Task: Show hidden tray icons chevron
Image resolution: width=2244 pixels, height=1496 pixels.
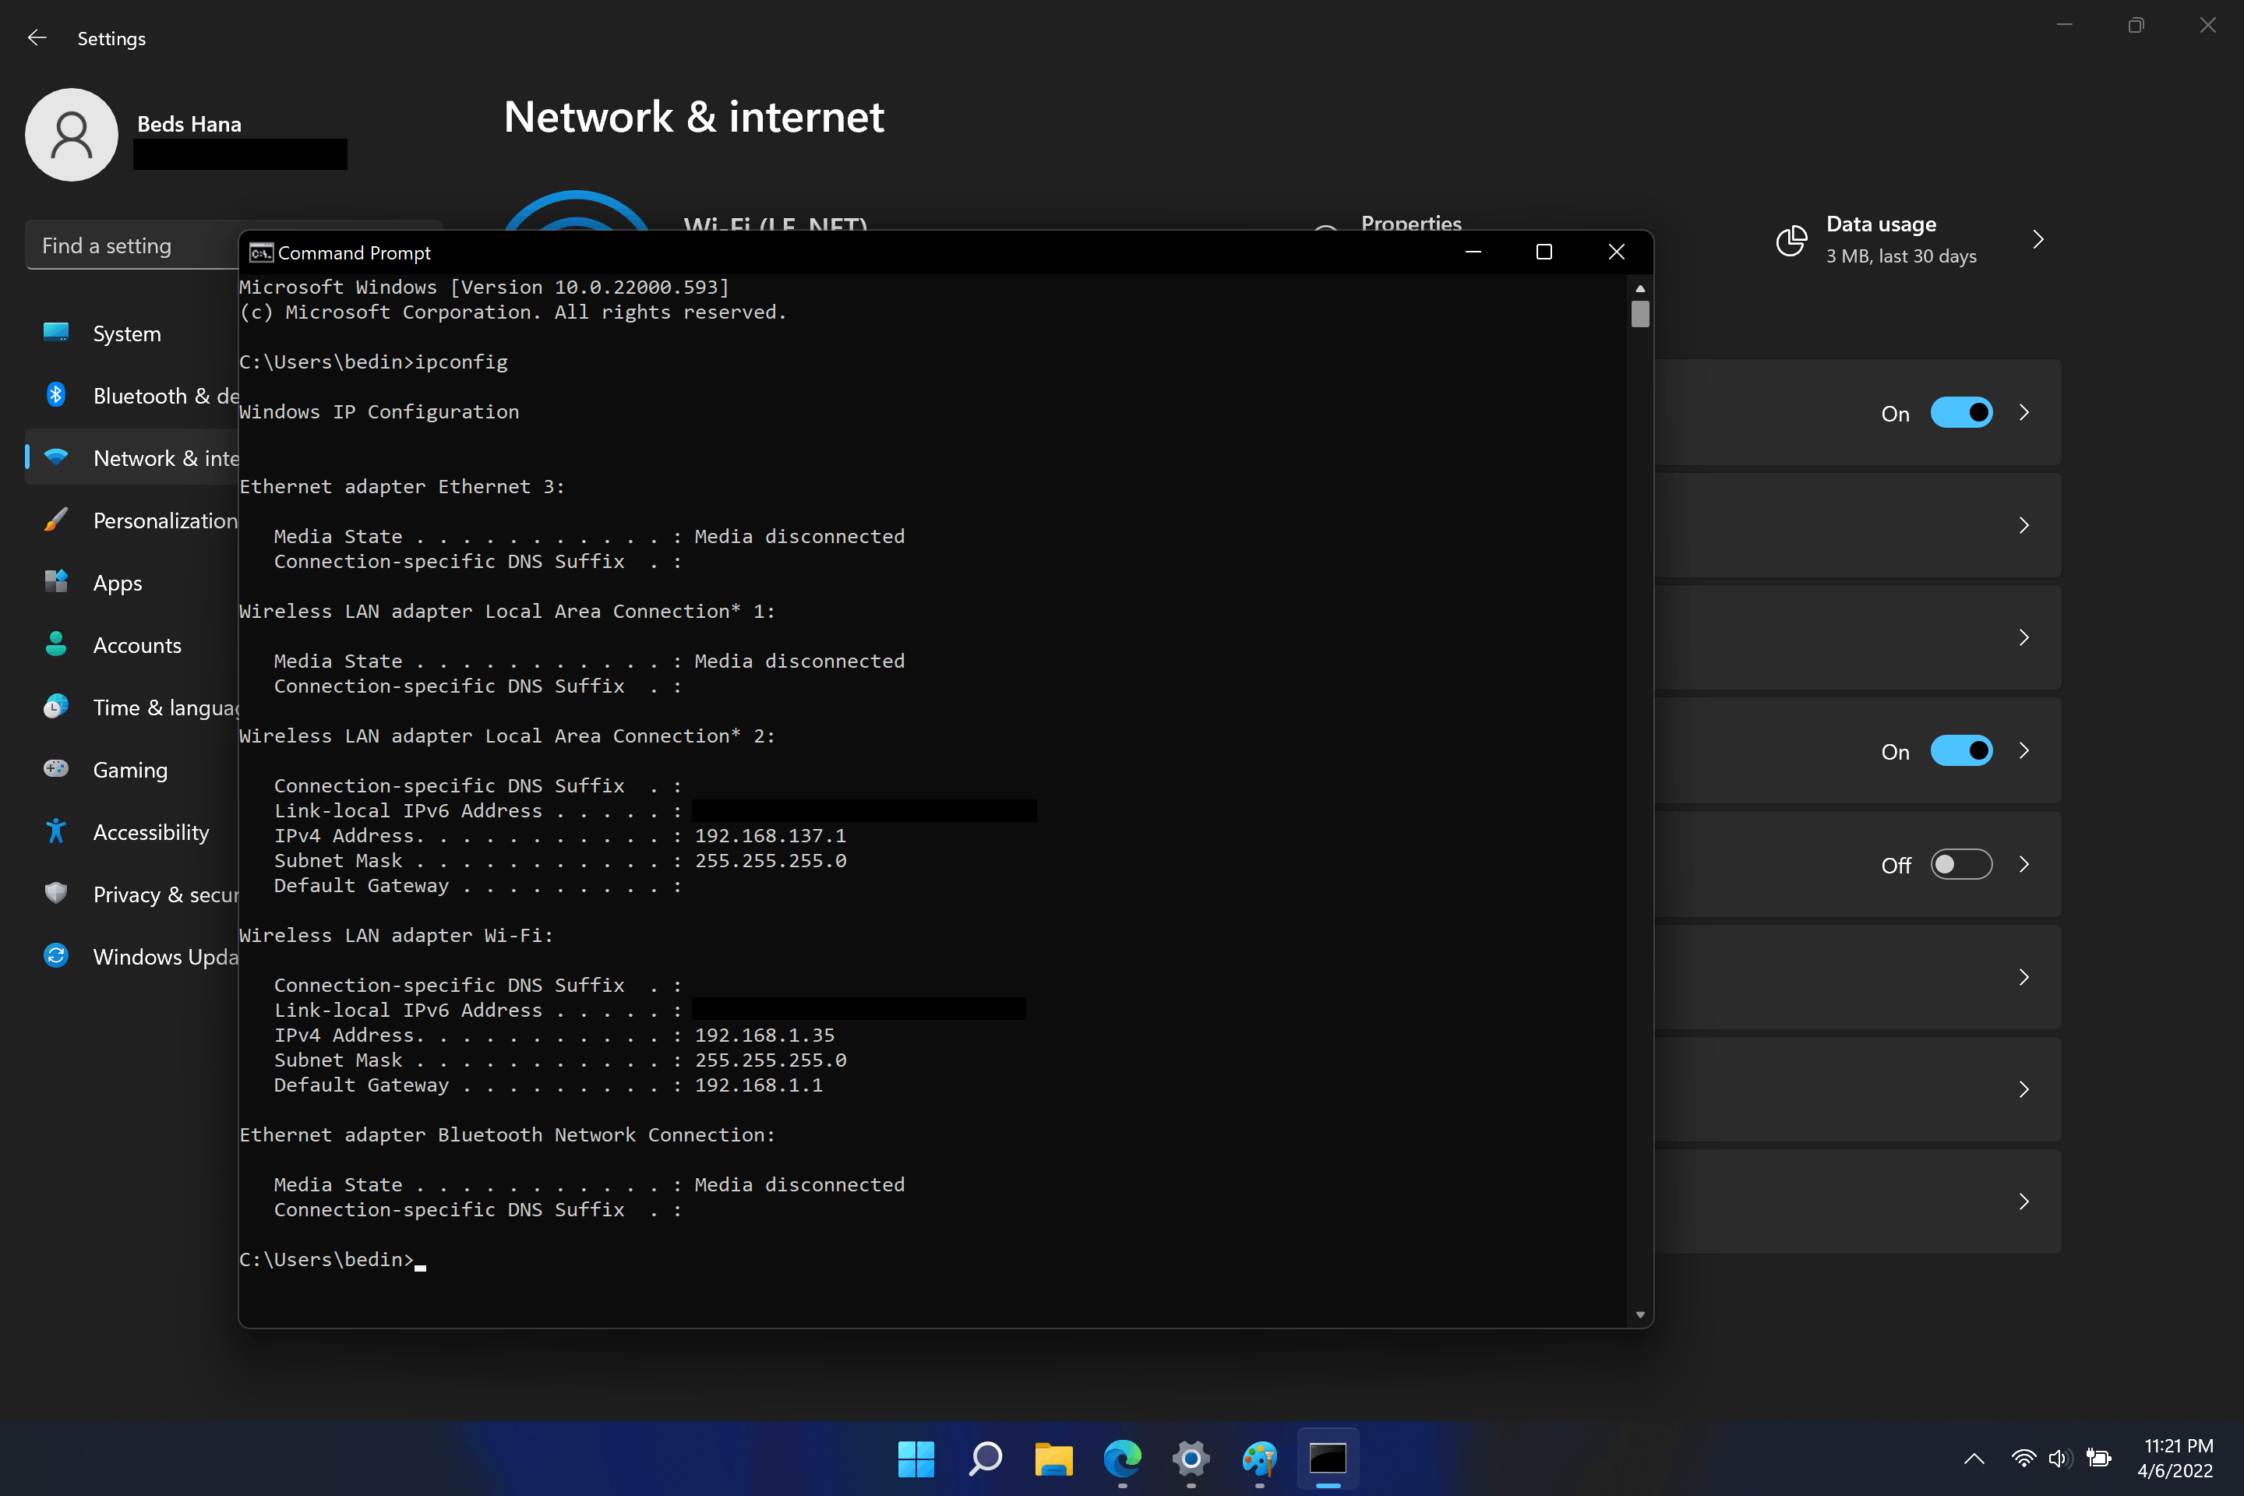Action: (x=1974, y=1458)
